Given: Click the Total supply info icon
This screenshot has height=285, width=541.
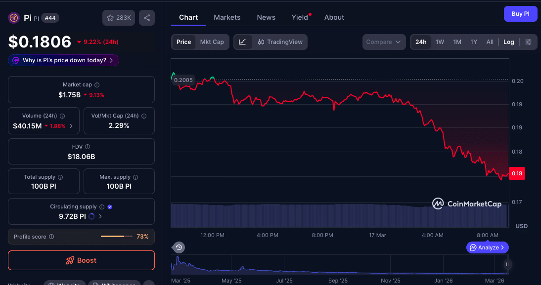Looking at the screenshot, I should tap(60, 177).
